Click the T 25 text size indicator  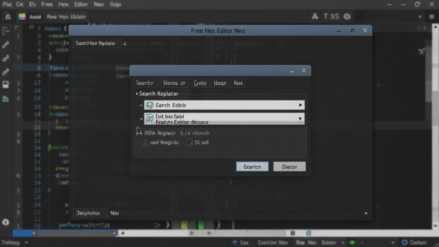(x=331, y=17)
